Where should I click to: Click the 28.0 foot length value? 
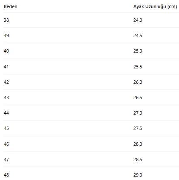[138, 144]
